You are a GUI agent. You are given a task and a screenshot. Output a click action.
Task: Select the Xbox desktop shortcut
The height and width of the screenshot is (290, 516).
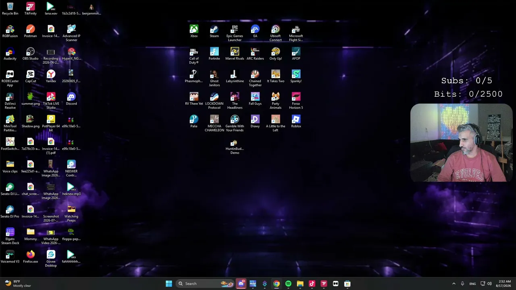click(194, 31)
